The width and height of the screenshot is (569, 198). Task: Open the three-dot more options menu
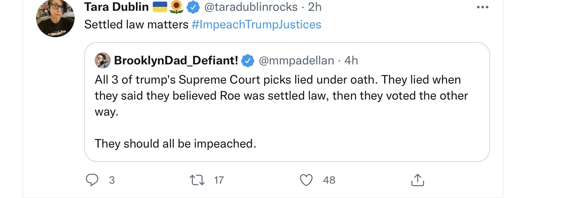[482, 7]
